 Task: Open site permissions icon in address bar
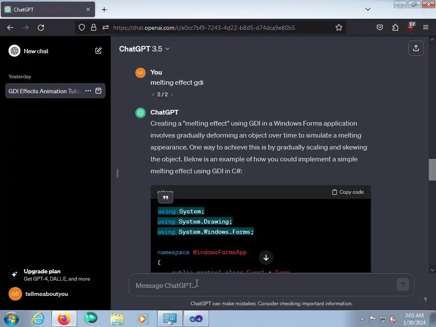(x=106, y=27)
